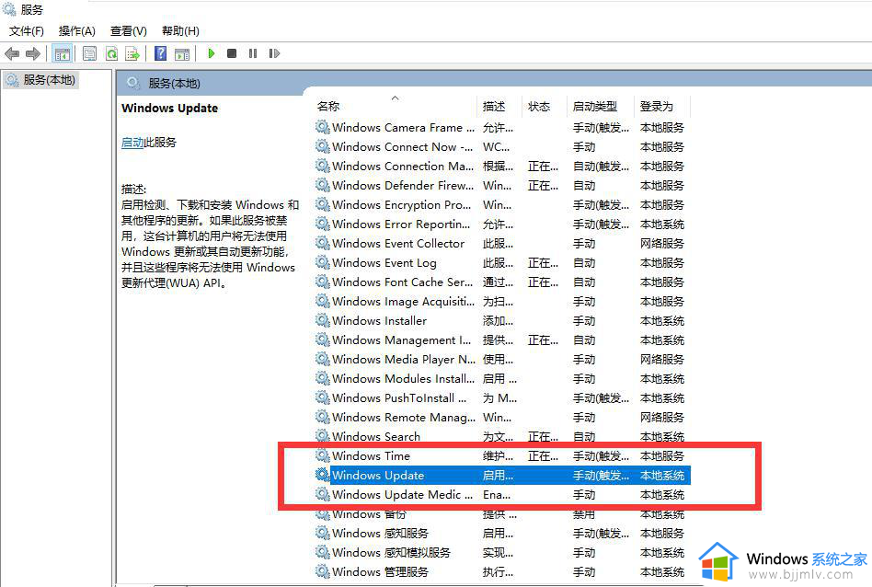Viewport: 872px width, 587px height.
Task: Sort by the 启动类型 column header
Action: (595, 107)
